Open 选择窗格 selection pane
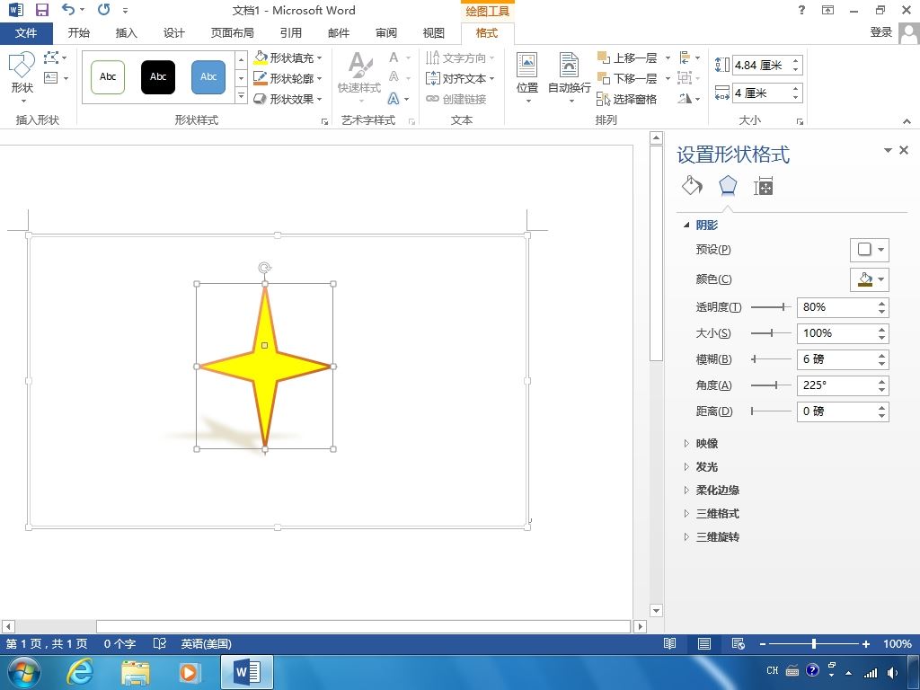Viewport: 920px width, 690px height. tap(627, 99)
